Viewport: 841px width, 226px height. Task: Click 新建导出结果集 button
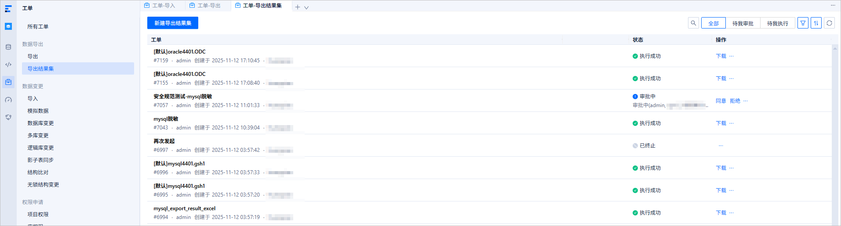(173, 23)
